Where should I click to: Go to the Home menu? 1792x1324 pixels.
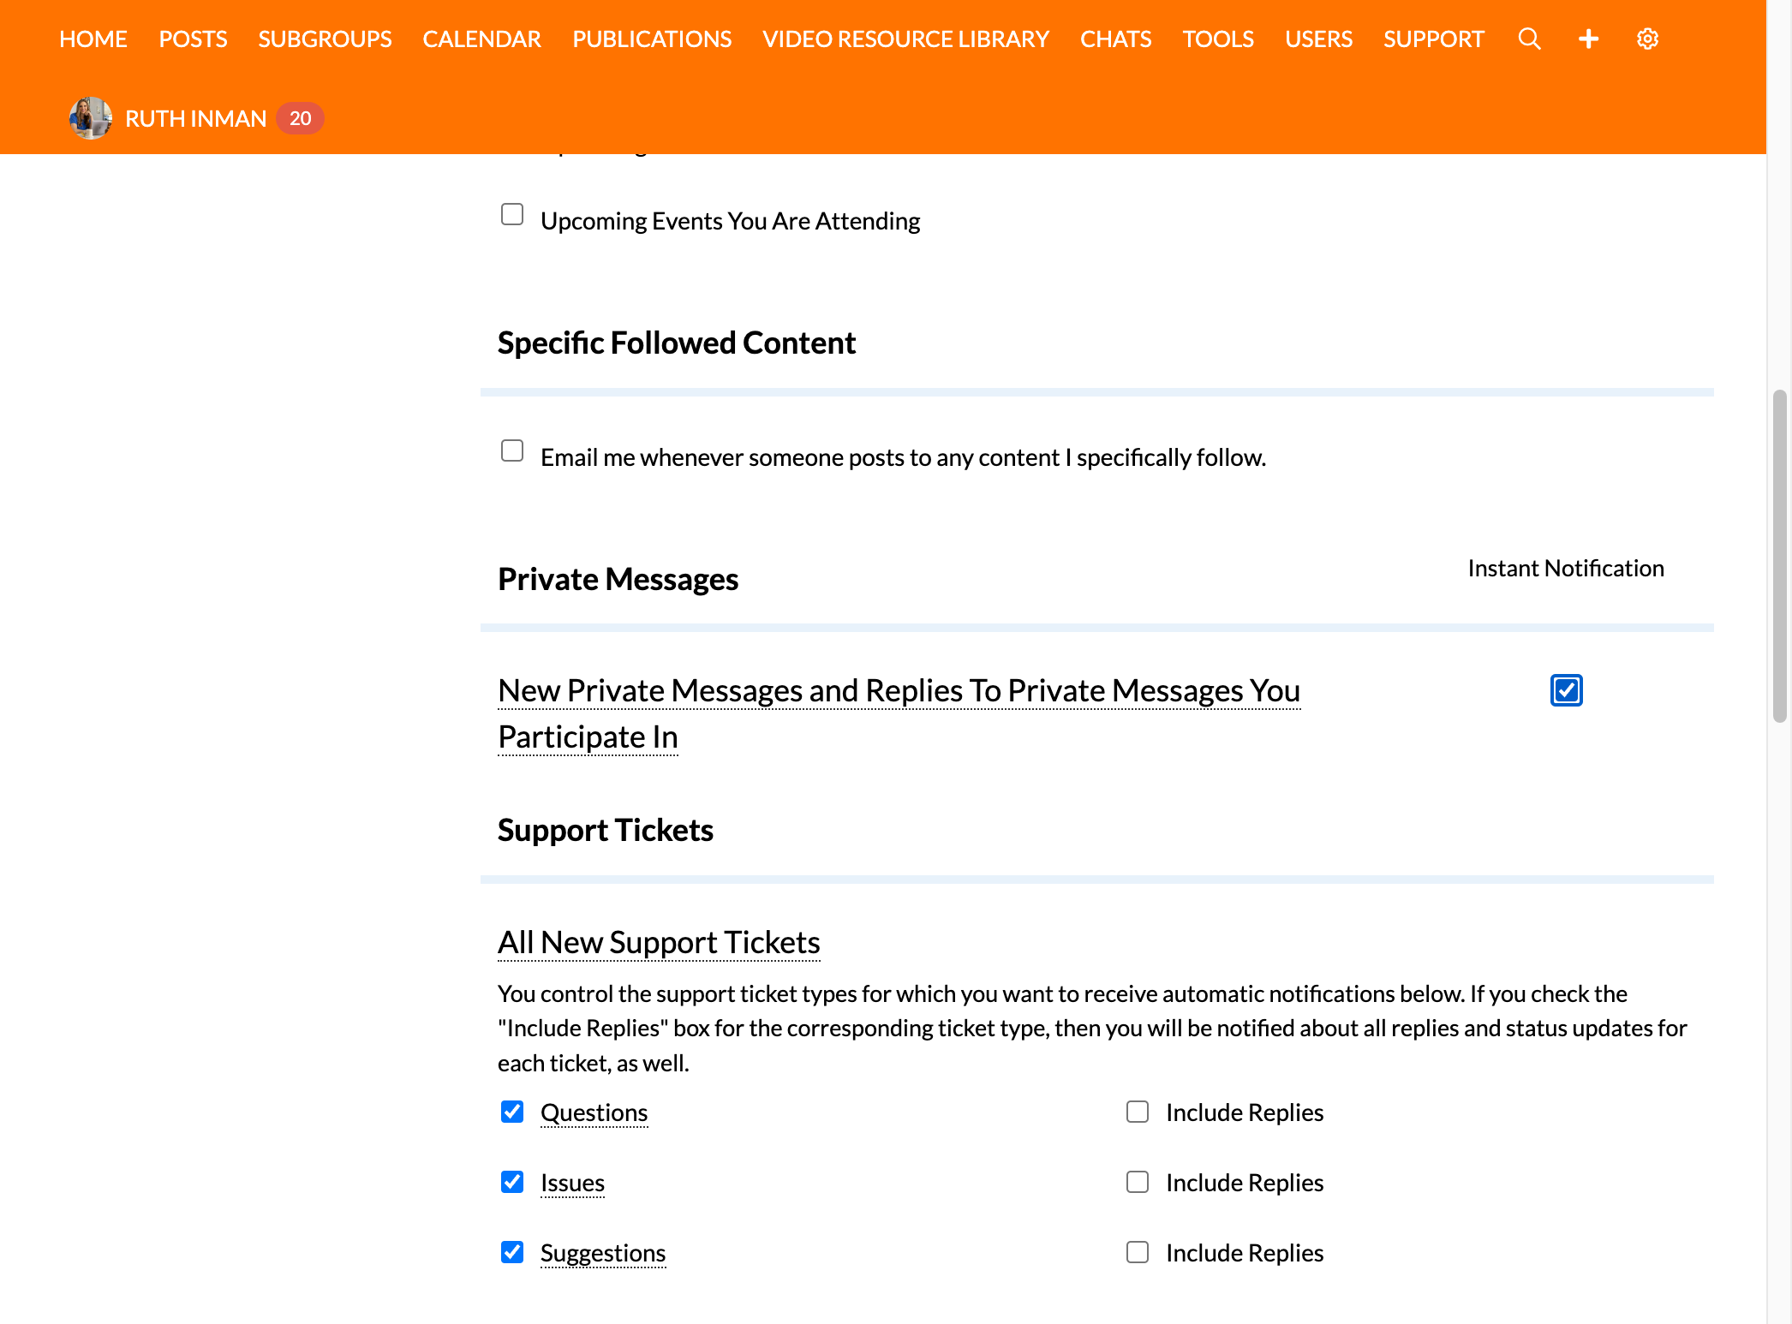93,39
